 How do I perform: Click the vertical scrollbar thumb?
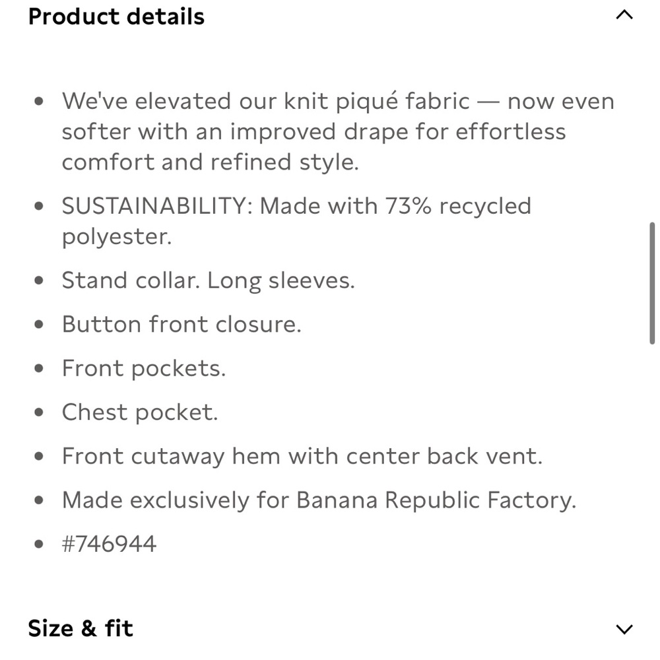click(652, 284)
